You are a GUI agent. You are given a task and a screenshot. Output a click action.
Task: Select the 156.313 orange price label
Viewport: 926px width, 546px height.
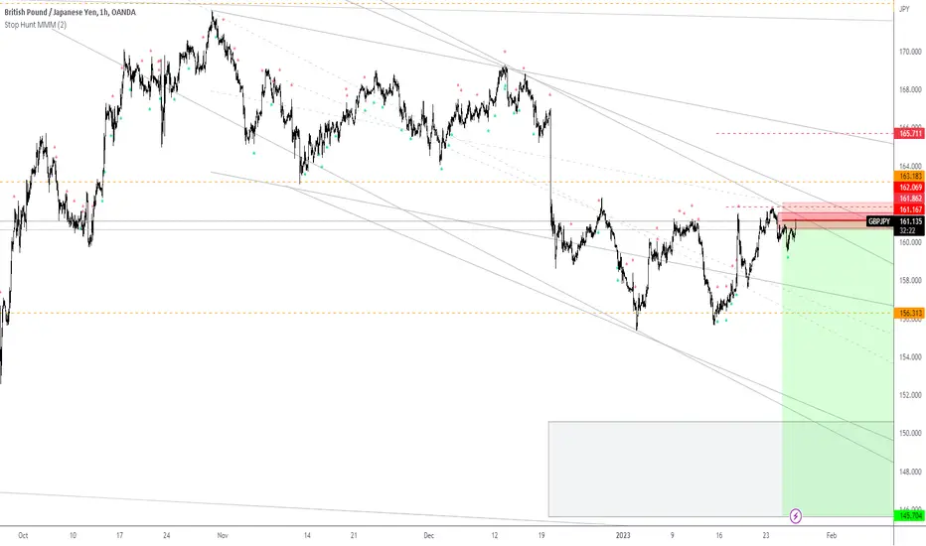click(911, 314)
